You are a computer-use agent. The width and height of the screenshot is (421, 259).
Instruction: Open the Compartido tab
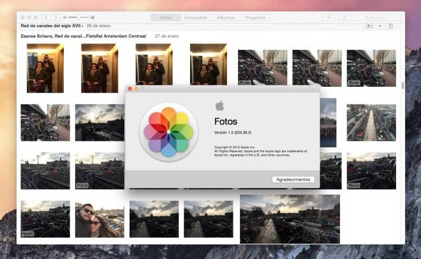point(196,17)
